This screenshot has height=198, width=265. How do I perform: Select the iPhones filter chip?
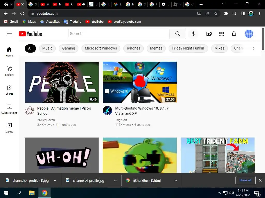pos(134,48)
